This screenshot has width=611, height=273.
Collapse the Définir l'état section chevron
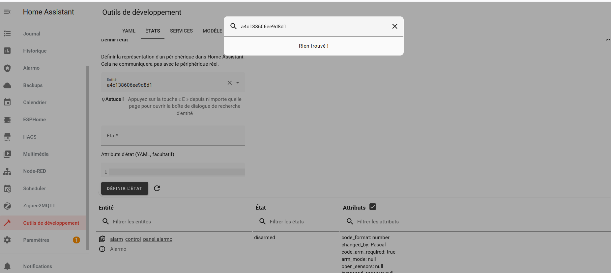pos(608,40)
